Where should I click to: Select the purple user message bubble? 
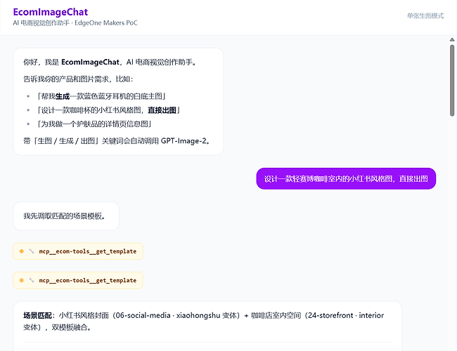[x=346, y=178]
